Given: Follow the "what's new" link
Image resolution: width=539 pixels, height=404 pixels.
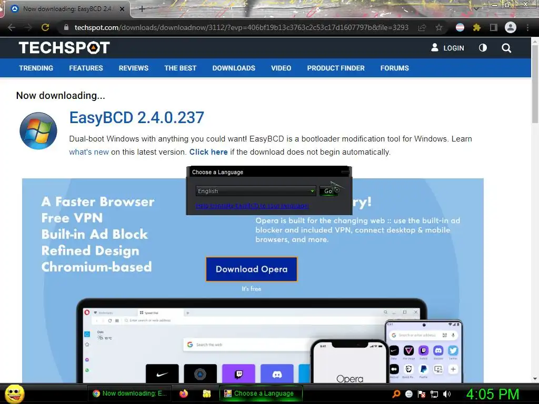Looking at the screenshot, I should [x=88, y=152].
